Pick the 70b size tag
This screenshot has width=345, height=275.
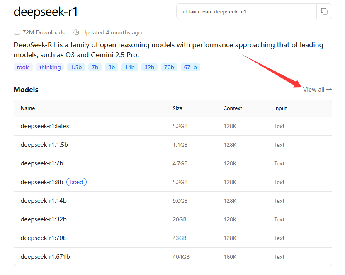click(x=169, y=67)
